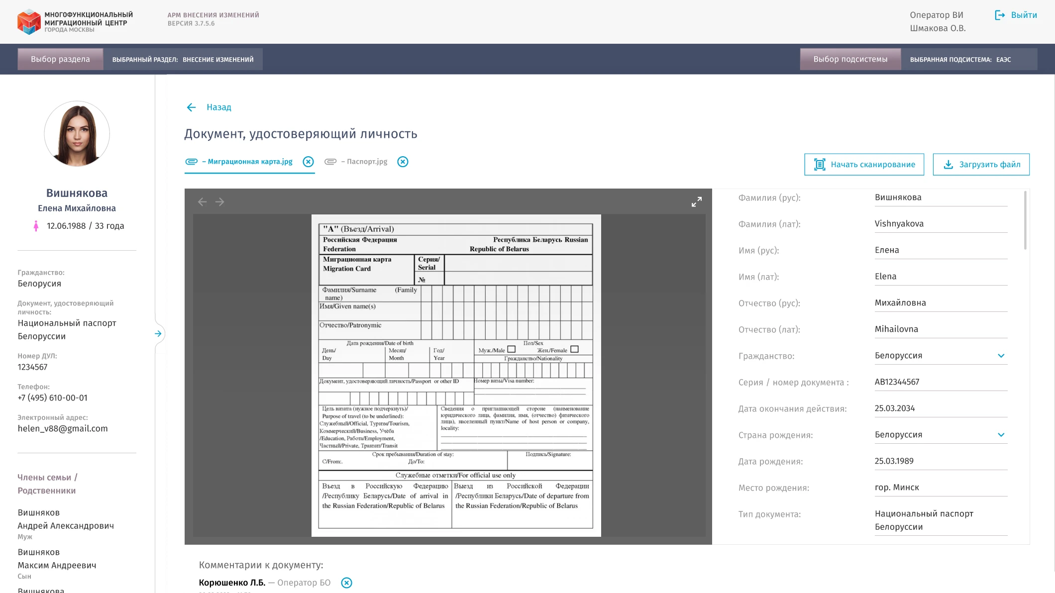
Task: Click the logout icon near Выйти
Action: click(999, 15)
